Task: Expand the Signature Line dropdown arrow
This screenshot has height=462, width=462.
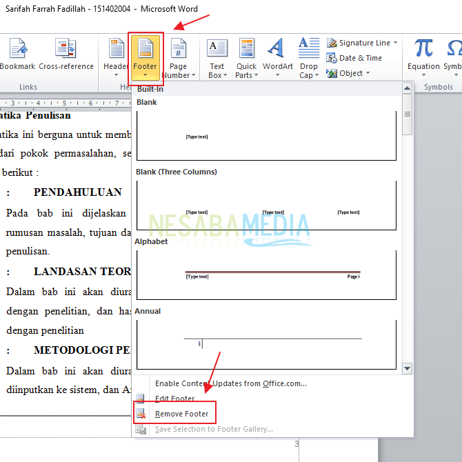Action: (395, 43)
